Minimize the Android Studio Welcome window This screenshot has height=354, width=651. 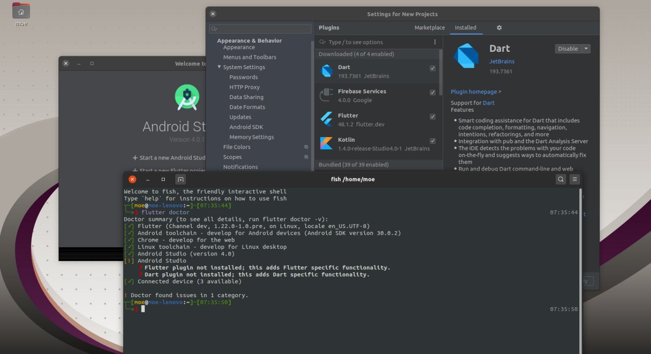coord(79,63)
